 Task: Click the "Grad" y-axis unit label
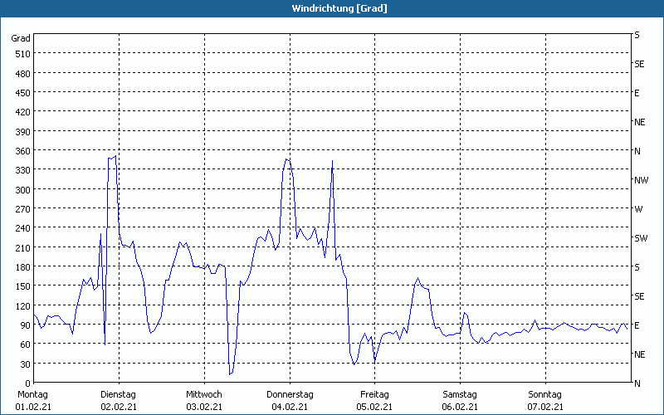[20, 38]
